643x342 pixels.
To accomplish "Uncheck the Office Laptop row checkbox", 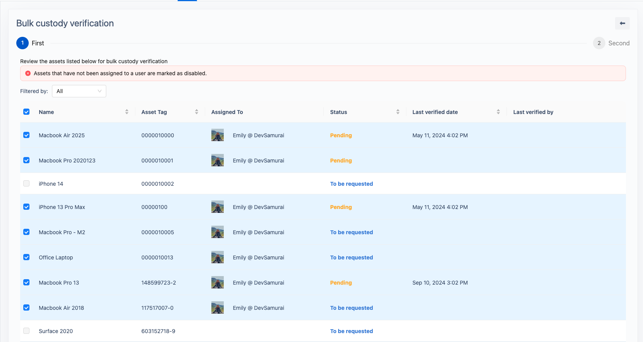I will coord(26,257).
